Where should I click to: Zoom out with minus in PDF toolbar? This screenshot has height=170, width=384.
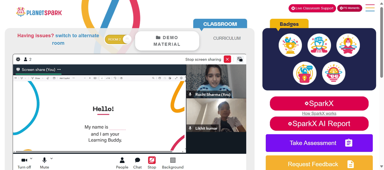pyautogui.click(x=85, y=78)
